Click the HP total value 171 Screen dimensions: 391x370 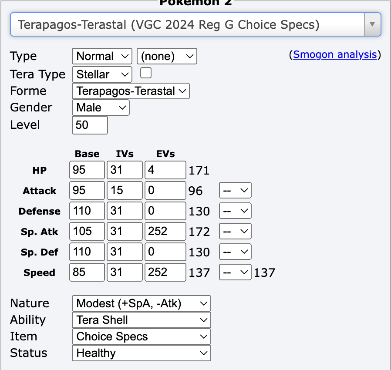(x=199, y=171)
